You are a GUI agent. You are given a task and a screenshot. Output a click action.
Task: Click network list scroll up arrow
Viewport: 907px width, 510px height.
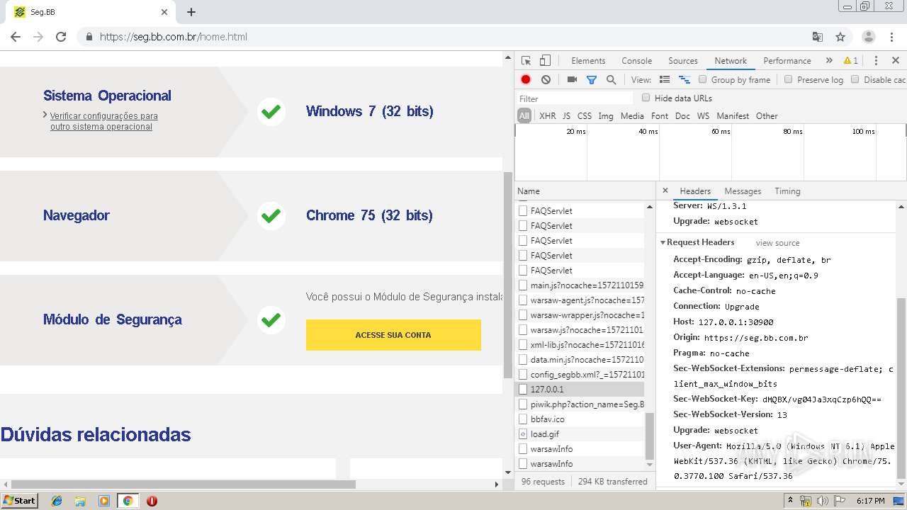point(650,208)
